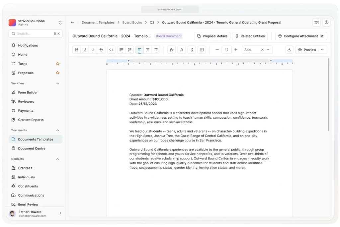Open the highlighter tool
Viewport: 340px width, 227px height.
172,50
